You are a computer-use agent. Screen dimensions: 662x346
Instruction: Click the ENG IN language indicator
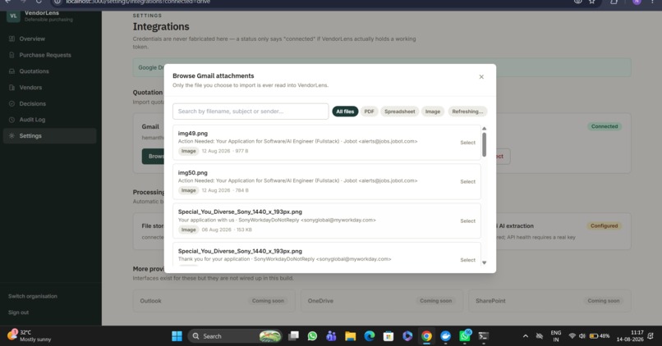pyautogui.click(x=556, y=336)
